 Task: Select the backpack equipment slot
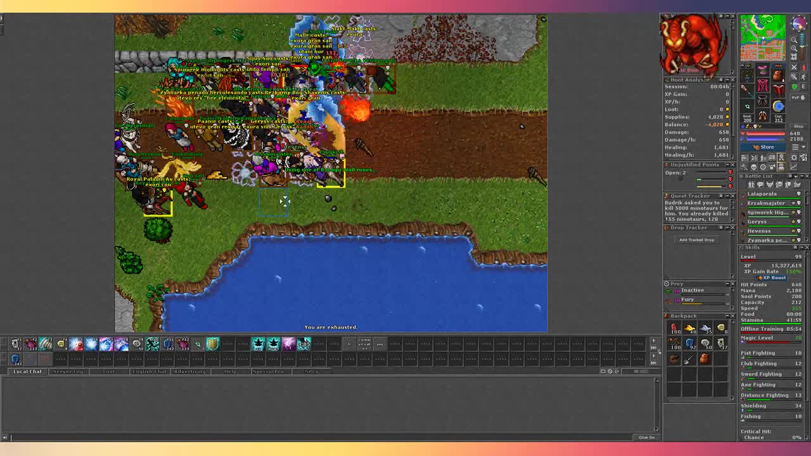[x=779, y=76]
